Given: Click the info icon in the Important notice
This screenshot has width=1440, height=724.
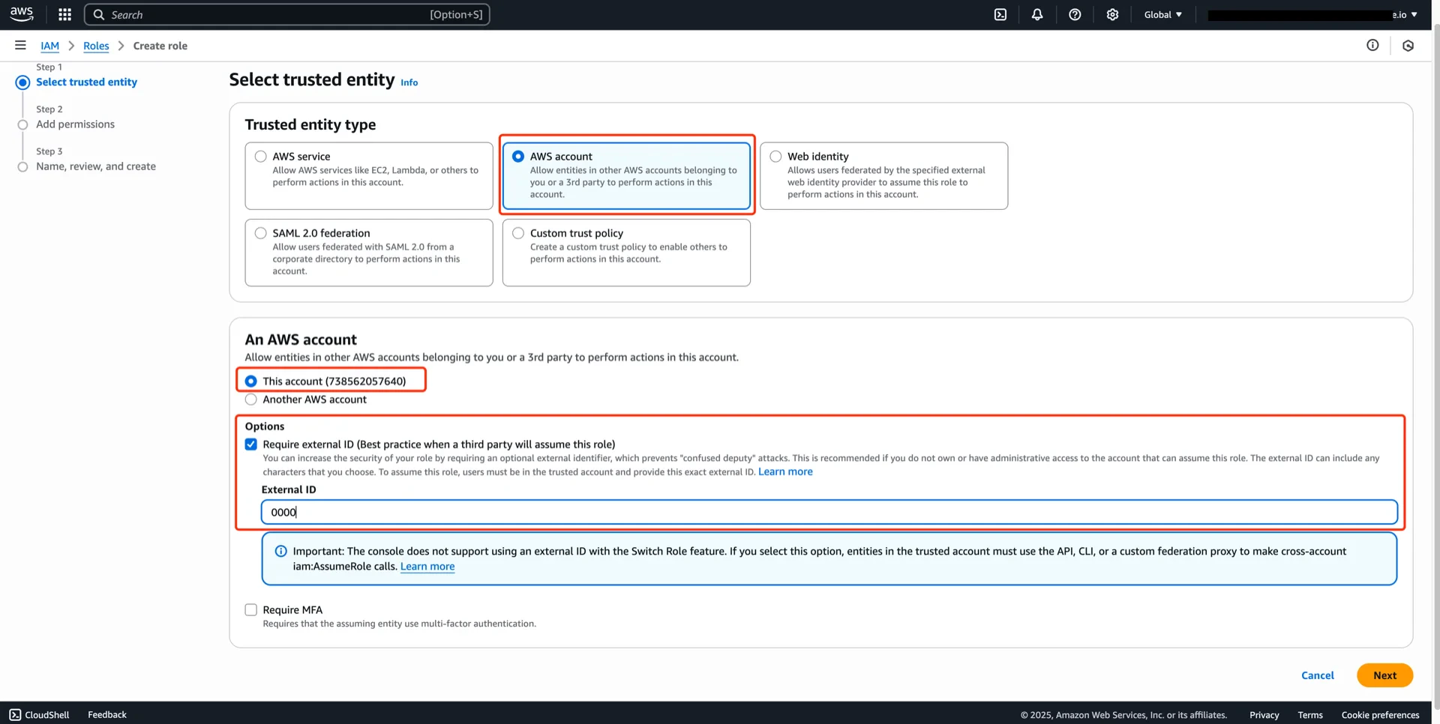Looking at the screenshot, I should pos(281,552).
